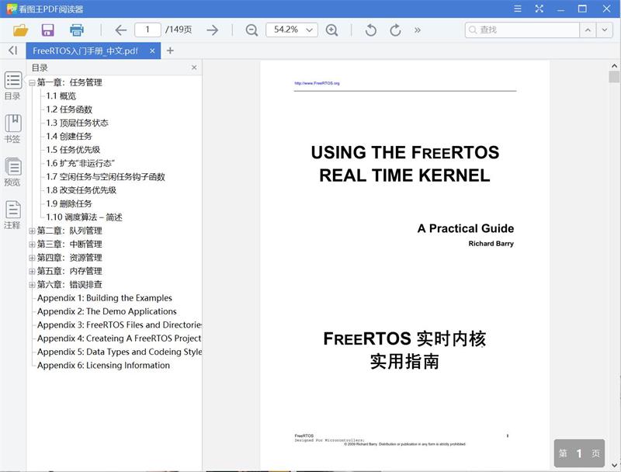This screenshot has width=621, height=472.
Task: Jump to 1.3 顶层任务状态
Action: click(77, 123)
